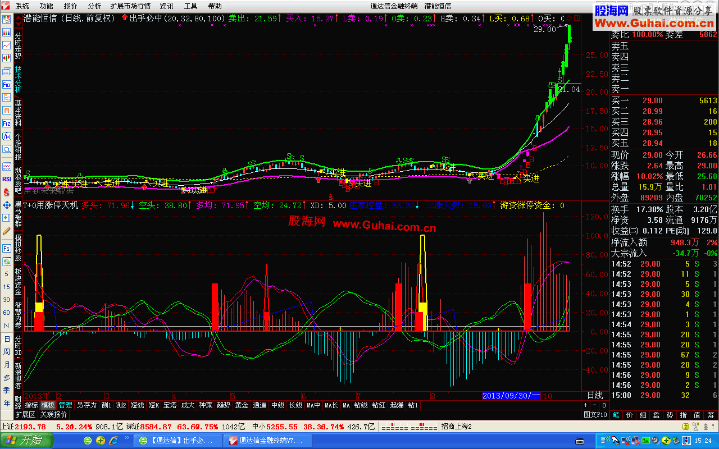Select the 个股研报 sidebar tab
The width and height of the screenshot is (719, 449).
click(18, 146)
